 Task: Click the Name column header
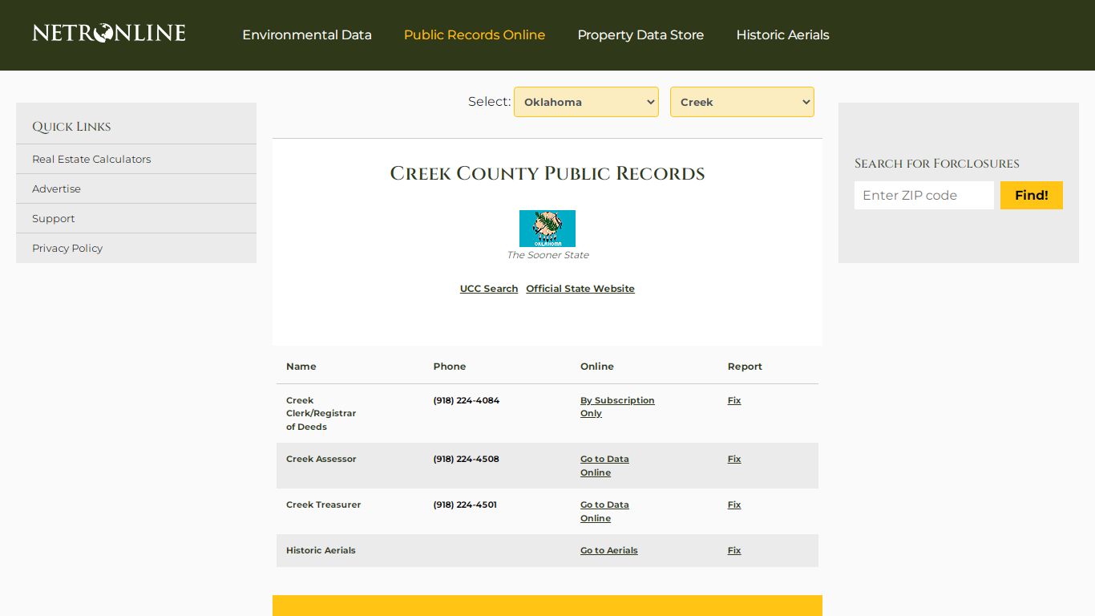[301, 367]
